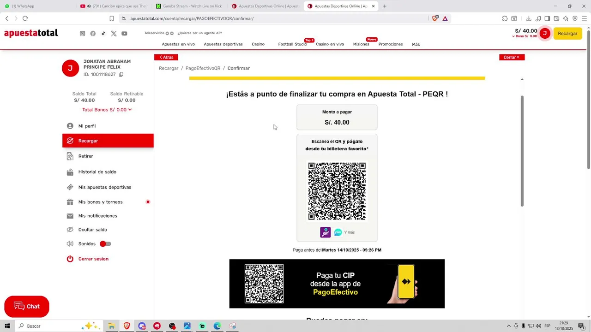Image resolution: width=591 pixels, height=332 pixels.
Task: Click Ocultar saldo to hide balance
Action: point(92,230)
